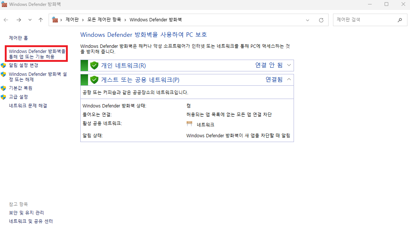Select Windows Defender 방화벽 breadcrumb segment

(155, 20)
